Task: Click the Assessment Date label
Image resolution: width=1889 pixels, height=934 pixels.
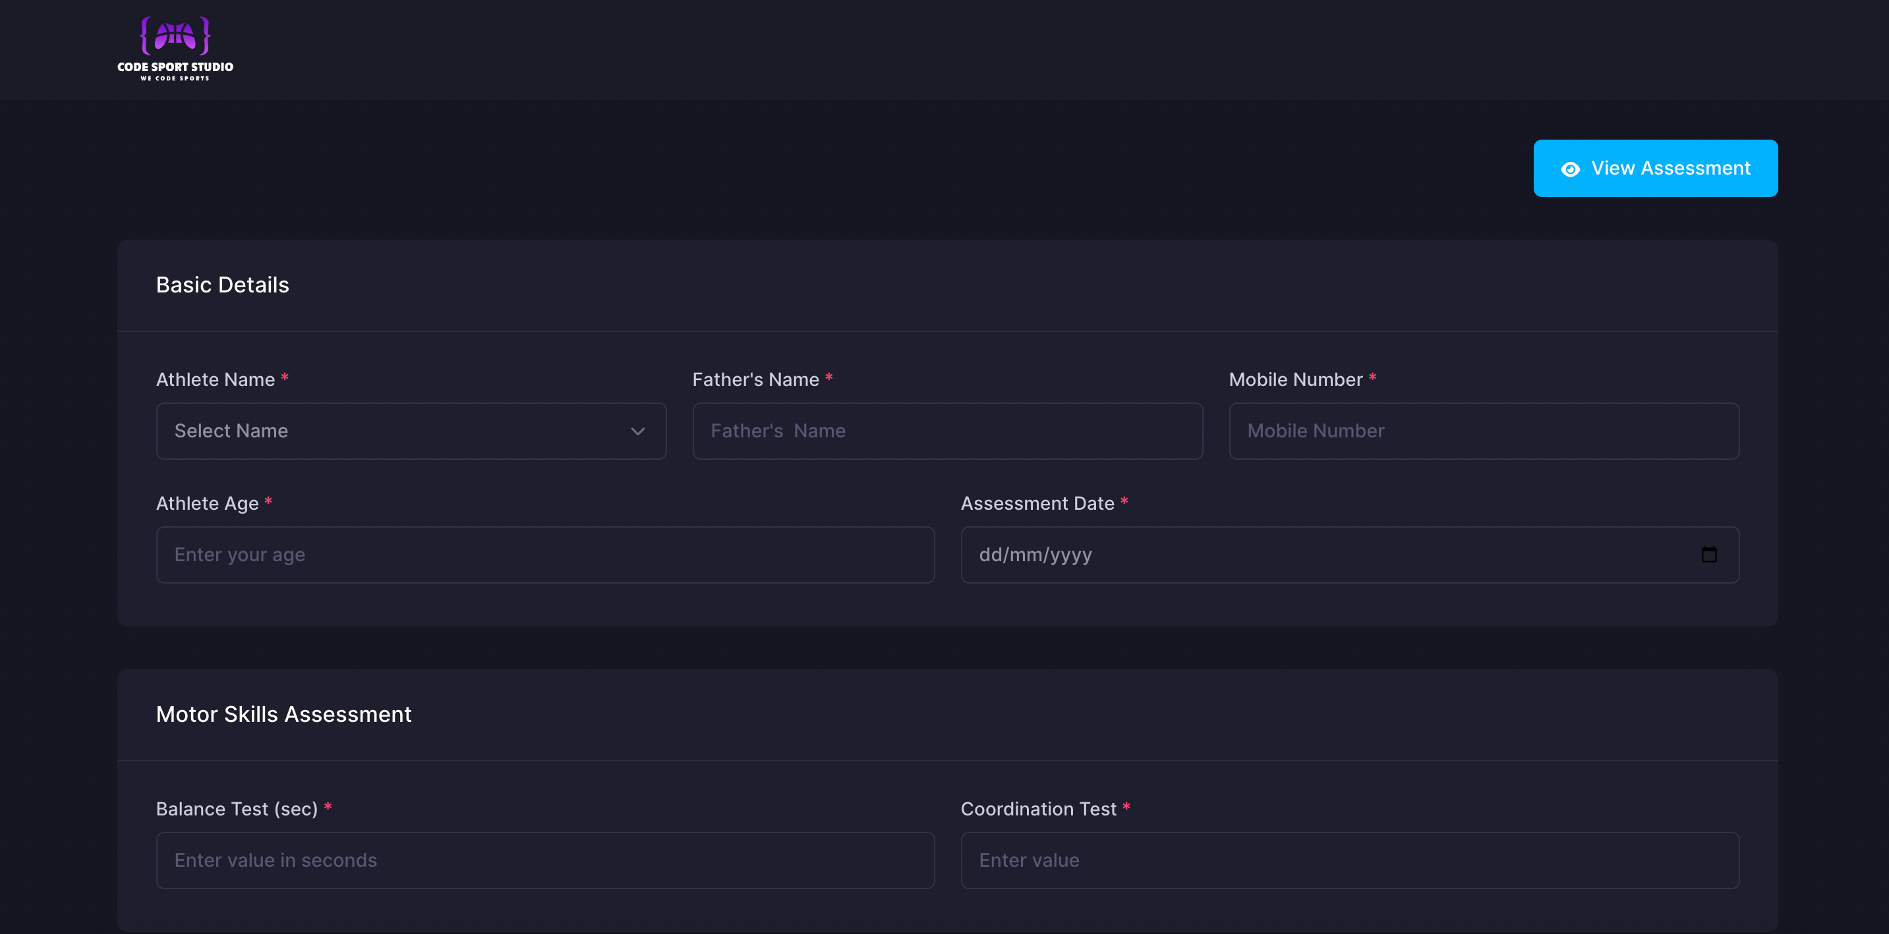Action: 1037,503
